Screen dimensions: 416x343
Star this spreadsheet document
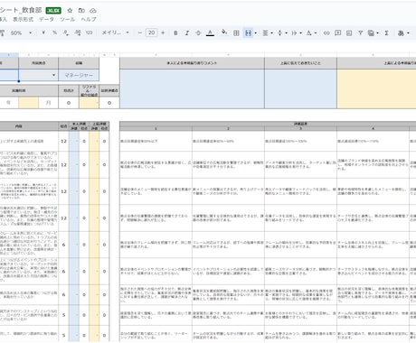(70, 11)
